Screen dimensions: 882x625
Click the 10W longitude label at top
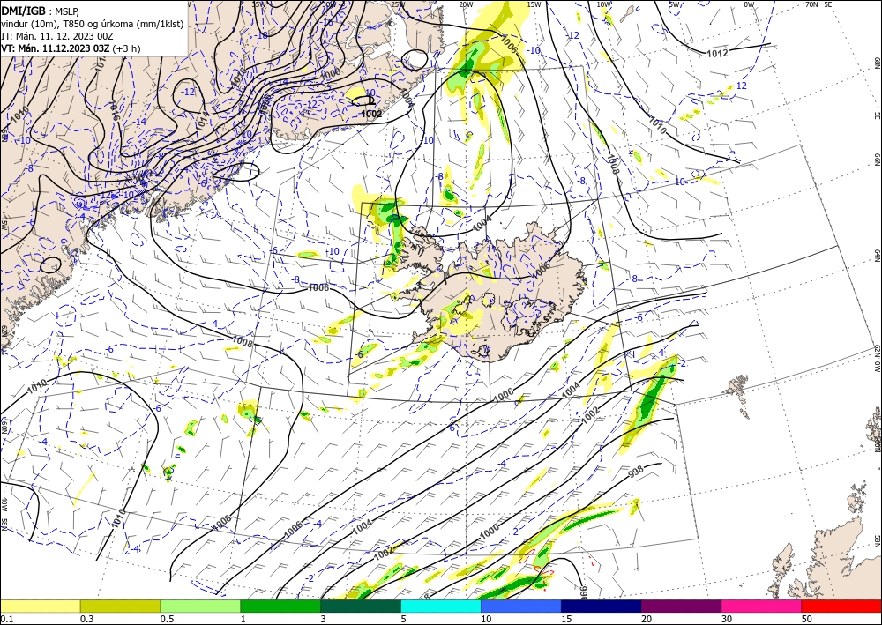pyautogui.click(x=603, y=4)
